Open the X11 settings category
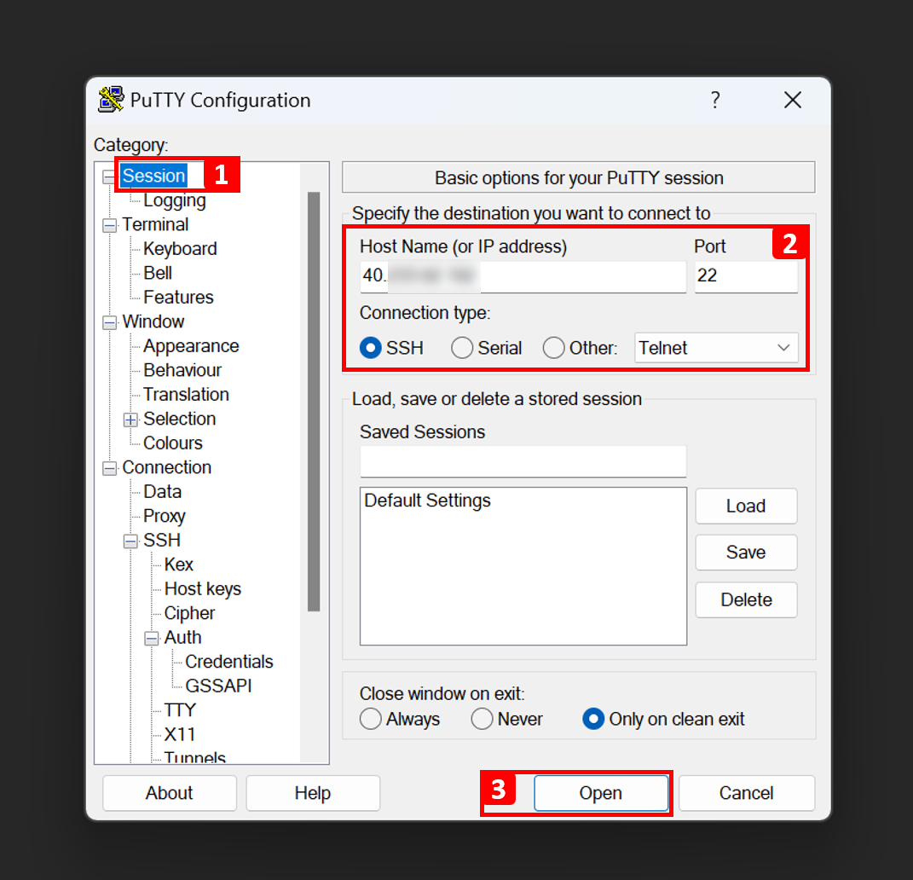Viewport: 913px width, 880px height. pos(179,734)
